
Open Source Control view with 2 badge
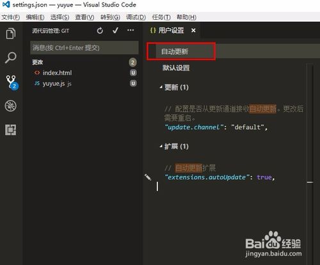tap(12, 82)
